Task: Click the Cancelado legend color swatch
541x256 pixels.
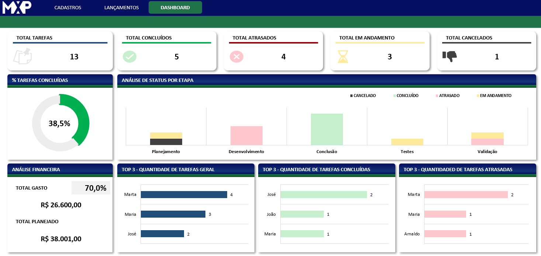Action: coord(351,96)
